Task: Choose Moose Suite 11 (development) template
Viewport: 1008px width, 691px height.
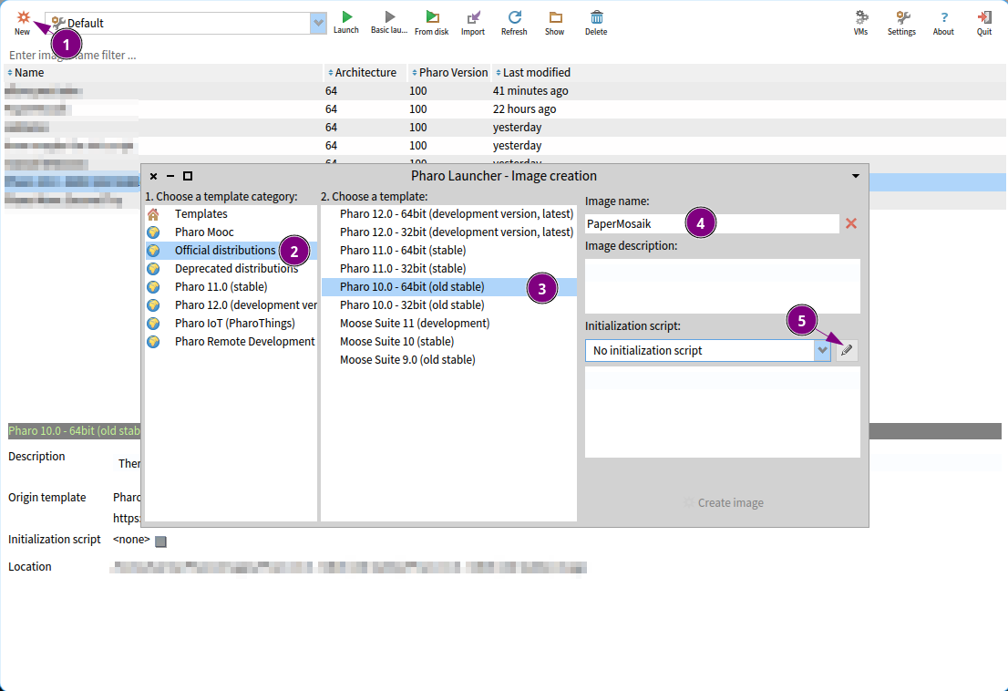Action: coord(448,324)
